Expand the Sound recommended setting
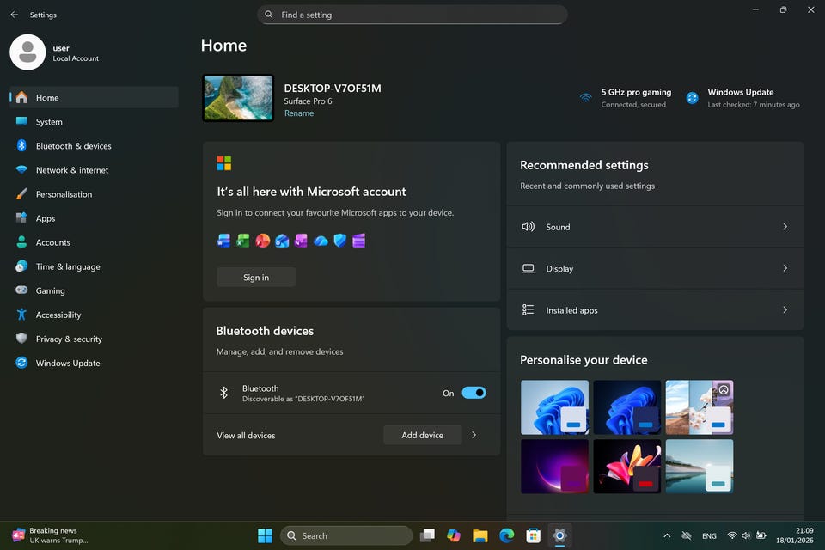 [x=785, y=227]
